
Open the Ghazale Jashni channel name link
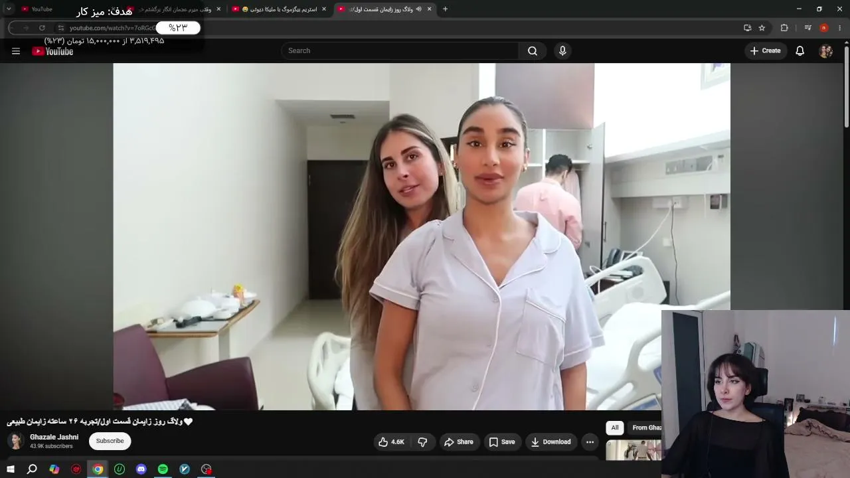54,437
